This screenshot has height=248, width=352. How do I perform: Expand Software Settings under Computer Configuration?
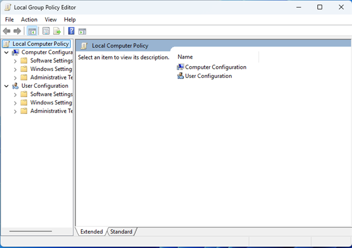pyautogui.click(x=15, y=61)
